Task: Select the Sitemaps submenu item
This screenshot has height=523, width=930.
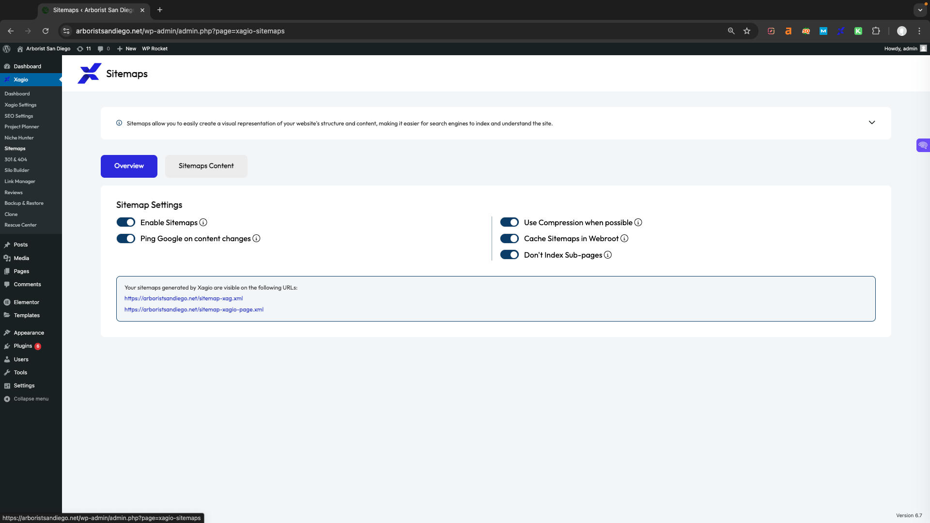Action: 15,149
